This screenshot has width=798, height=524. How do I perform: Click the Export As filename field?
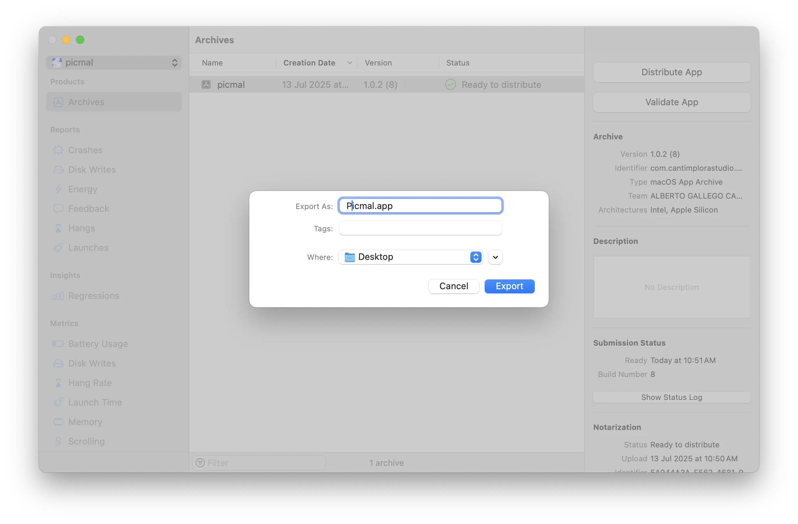420,206
